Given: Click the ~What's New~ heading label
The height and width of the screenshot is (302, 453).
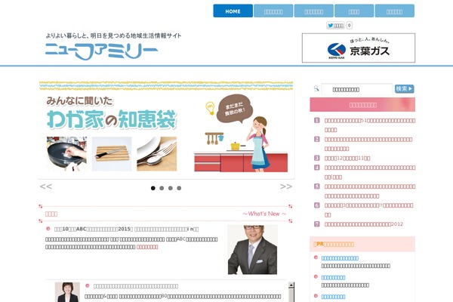Looking at the screenshot, I should 264,214.
